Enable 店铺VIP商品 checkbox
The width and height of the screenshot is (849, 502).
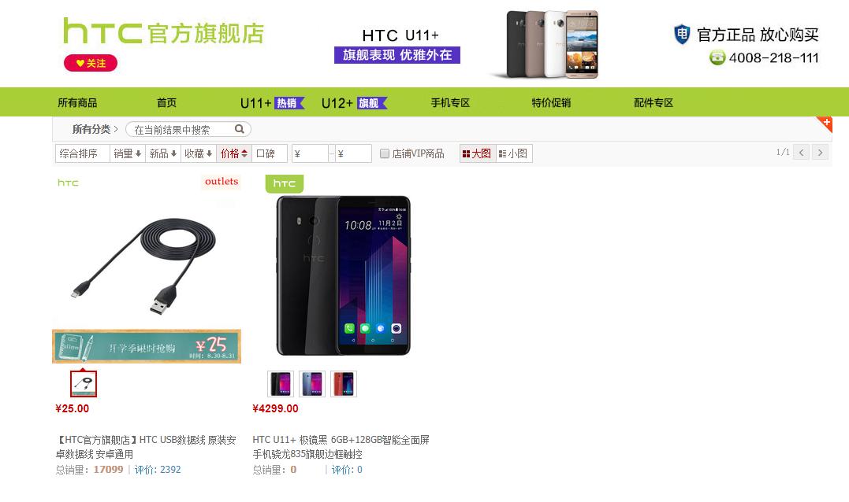click(x=385, y=153)
